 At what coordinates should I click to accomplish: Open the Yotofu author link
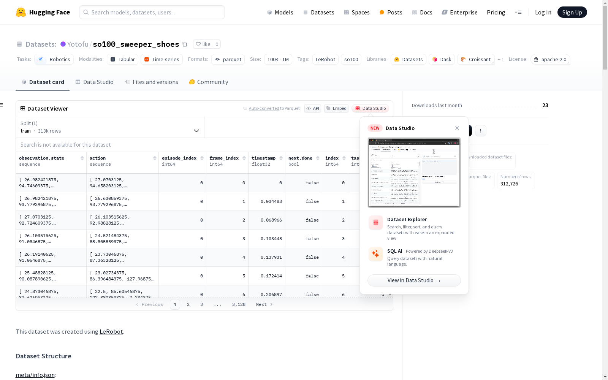[78, 44]
